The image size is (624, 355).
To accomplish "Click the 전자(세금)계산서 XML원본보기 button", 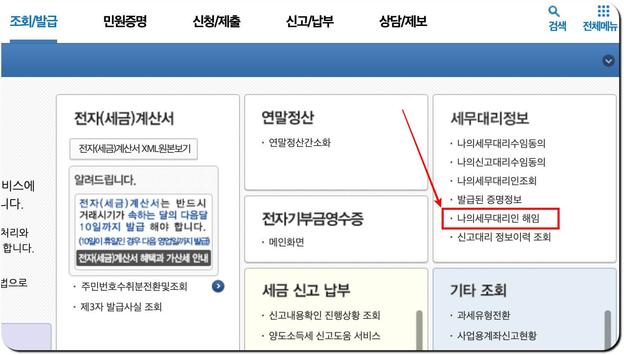I will (133, 149).
